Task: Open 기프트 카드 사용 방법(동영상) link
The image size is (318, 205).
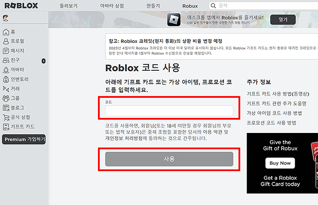Action: click(x=278, y=93)
